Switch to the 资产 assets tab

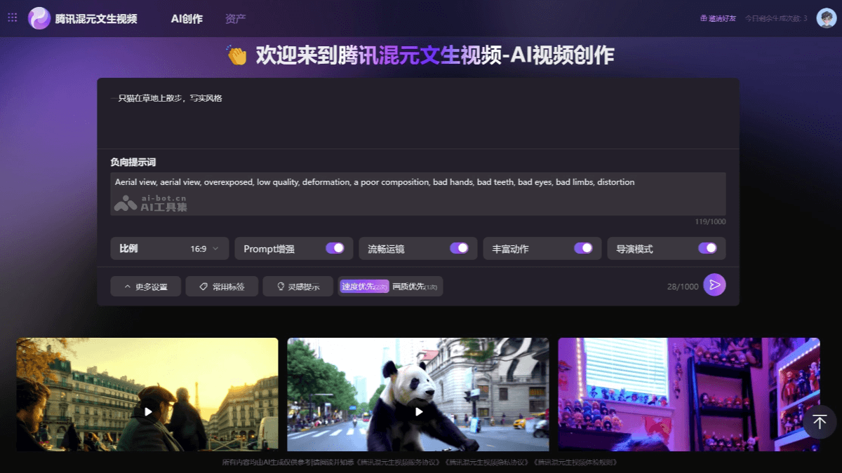click(x=234, y=19)
